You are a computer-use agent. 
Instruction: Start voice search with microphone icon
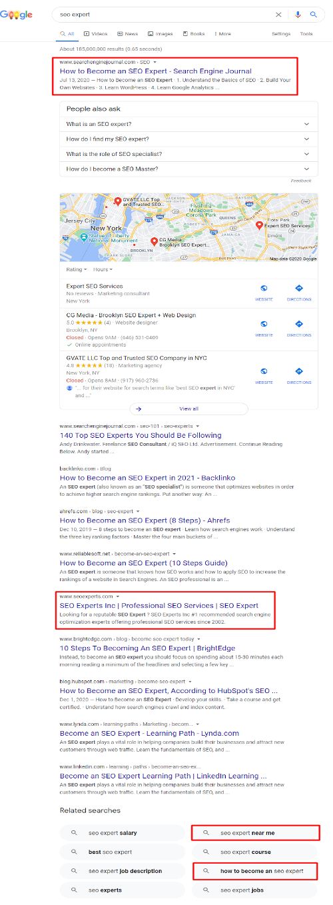click(x=298, y=14)
